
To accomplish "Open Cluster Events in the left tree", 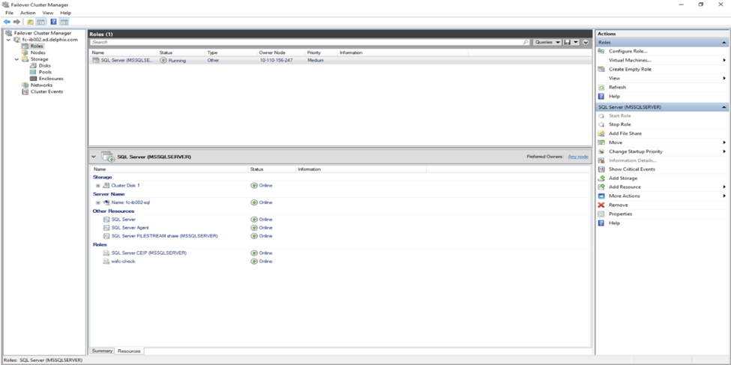I will 46,91.
